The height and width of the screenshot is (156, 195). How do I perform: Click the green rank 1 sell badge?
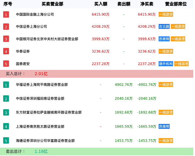6,85
